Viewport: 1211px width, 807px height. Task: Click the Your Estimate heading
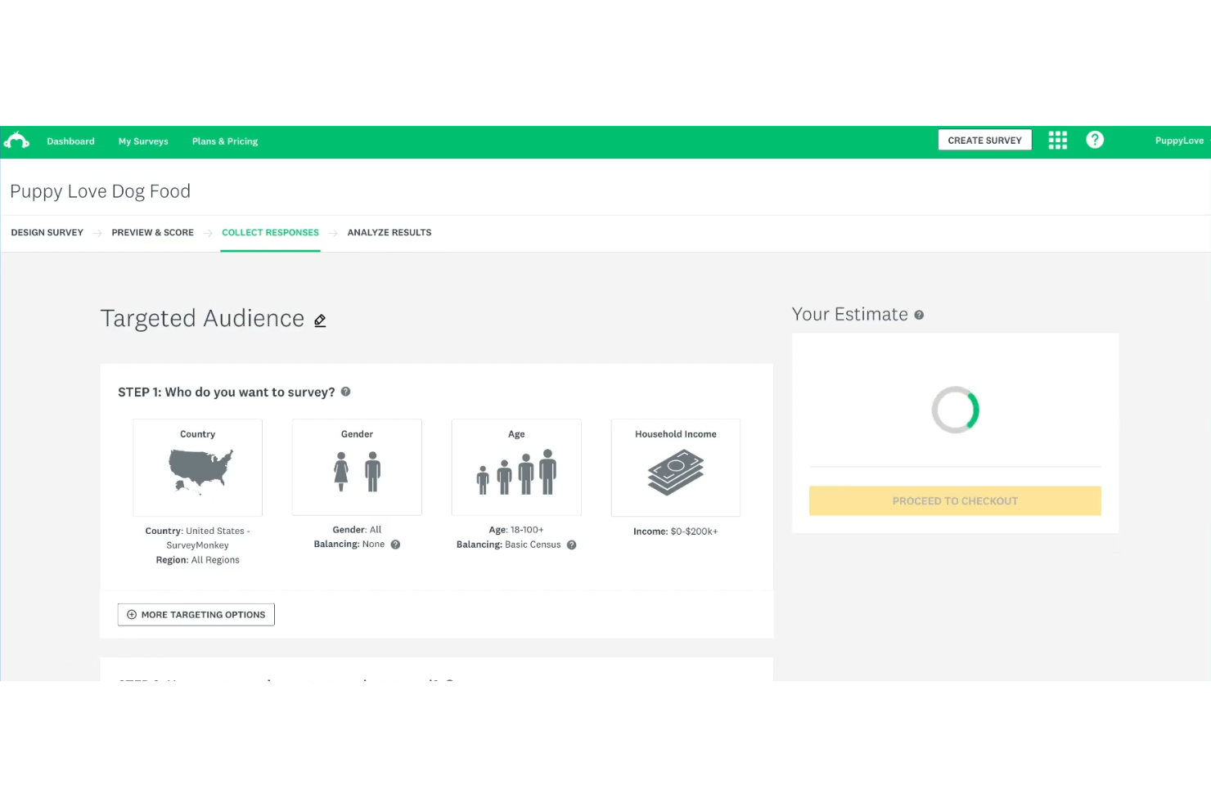click(x=850, y=315)
